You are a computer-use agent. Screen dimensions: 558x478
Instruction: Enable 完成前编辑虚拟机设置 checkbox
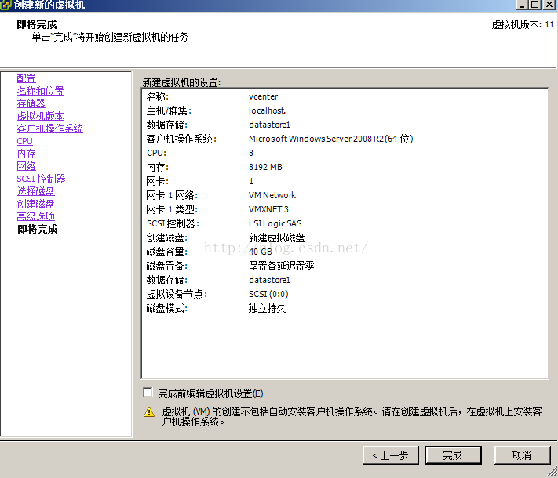point(148,393)
